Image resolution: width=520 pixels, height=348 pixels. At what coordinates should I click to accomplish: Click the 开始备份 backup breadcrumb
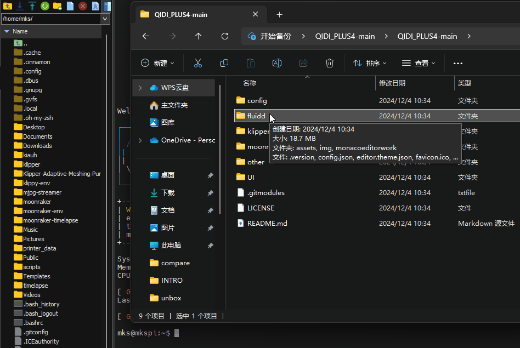275,36
